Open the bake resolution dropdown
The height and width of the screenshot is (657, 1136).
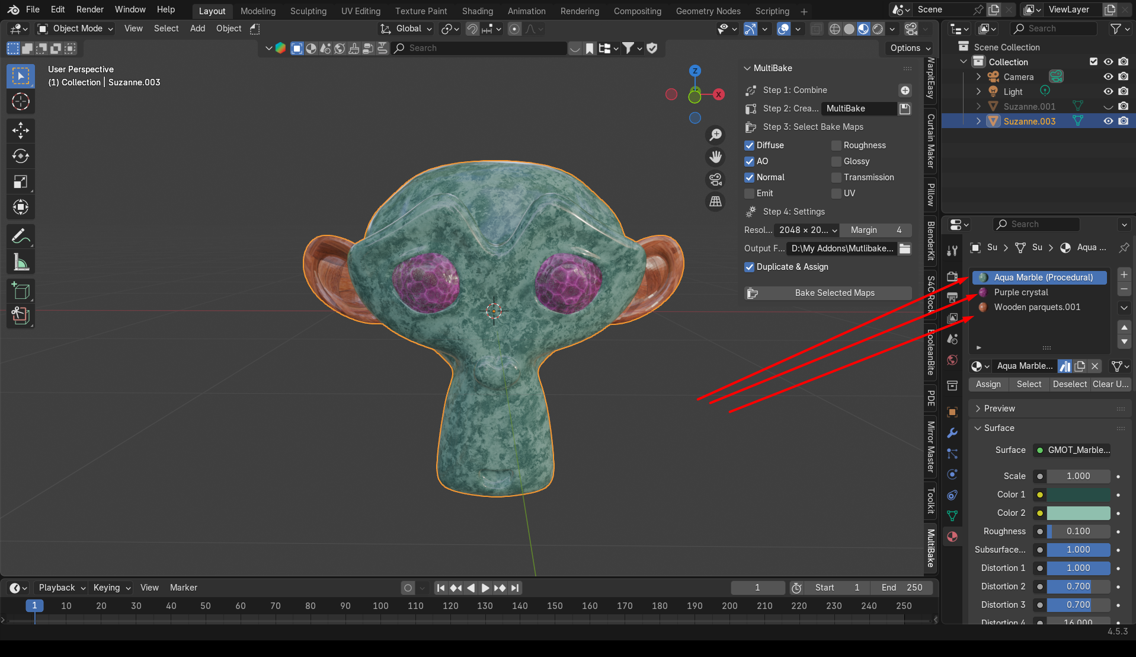(806, 230)
